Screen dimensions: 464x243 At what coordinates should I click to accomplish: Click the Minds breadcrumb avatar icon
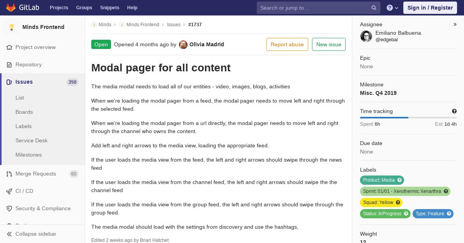click(x=94, y=25)
